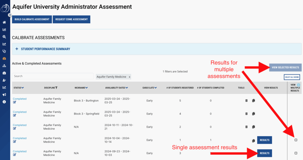This screenshot has height=160, width=303.
Task: Edit the 2024-10-04 assessment via pencil icon
Action: point(14,141)
